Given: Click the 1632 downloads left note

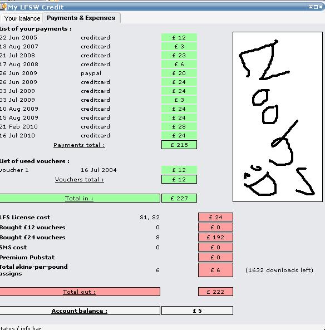Looking at the screenshot, I should pos(279,270).
